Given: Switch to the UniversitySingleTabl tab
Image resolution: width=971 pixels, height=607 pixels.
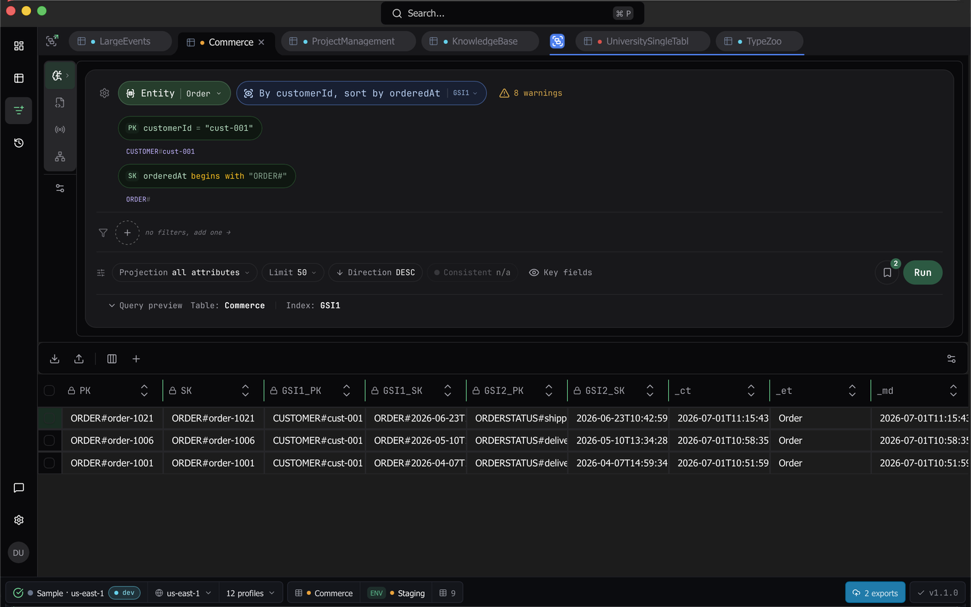Looking at the screenshot, I should (643, 41).
